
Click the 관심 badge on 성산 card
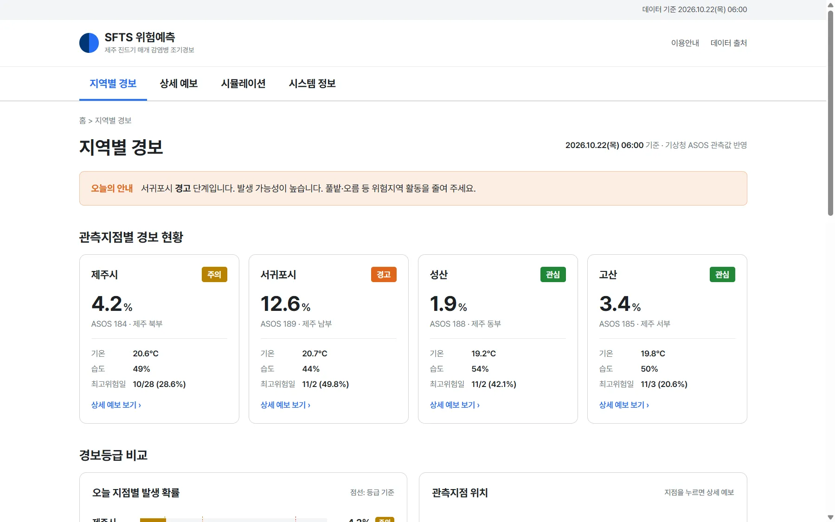[553, 275]
